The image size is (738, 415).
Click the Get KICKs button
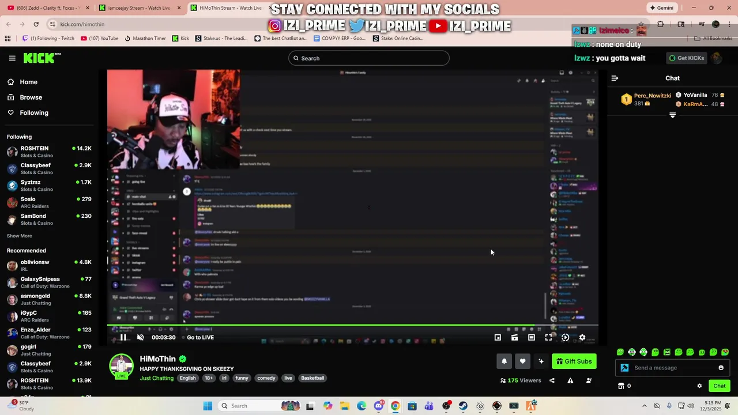(686, 58)
